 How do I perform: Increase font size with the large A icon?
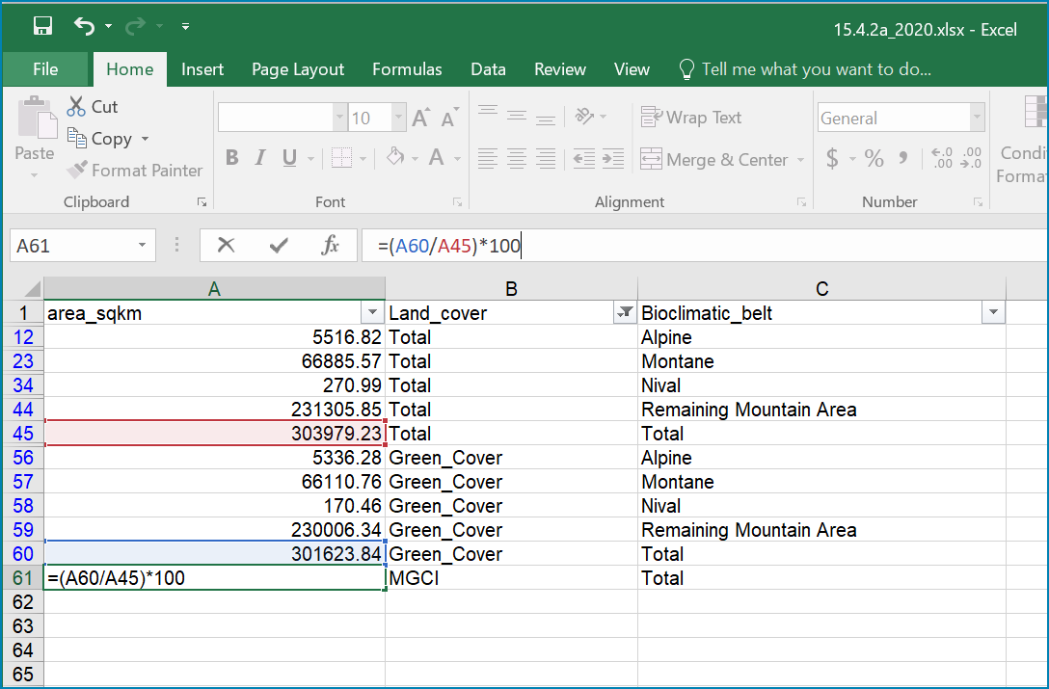(420, 118)
